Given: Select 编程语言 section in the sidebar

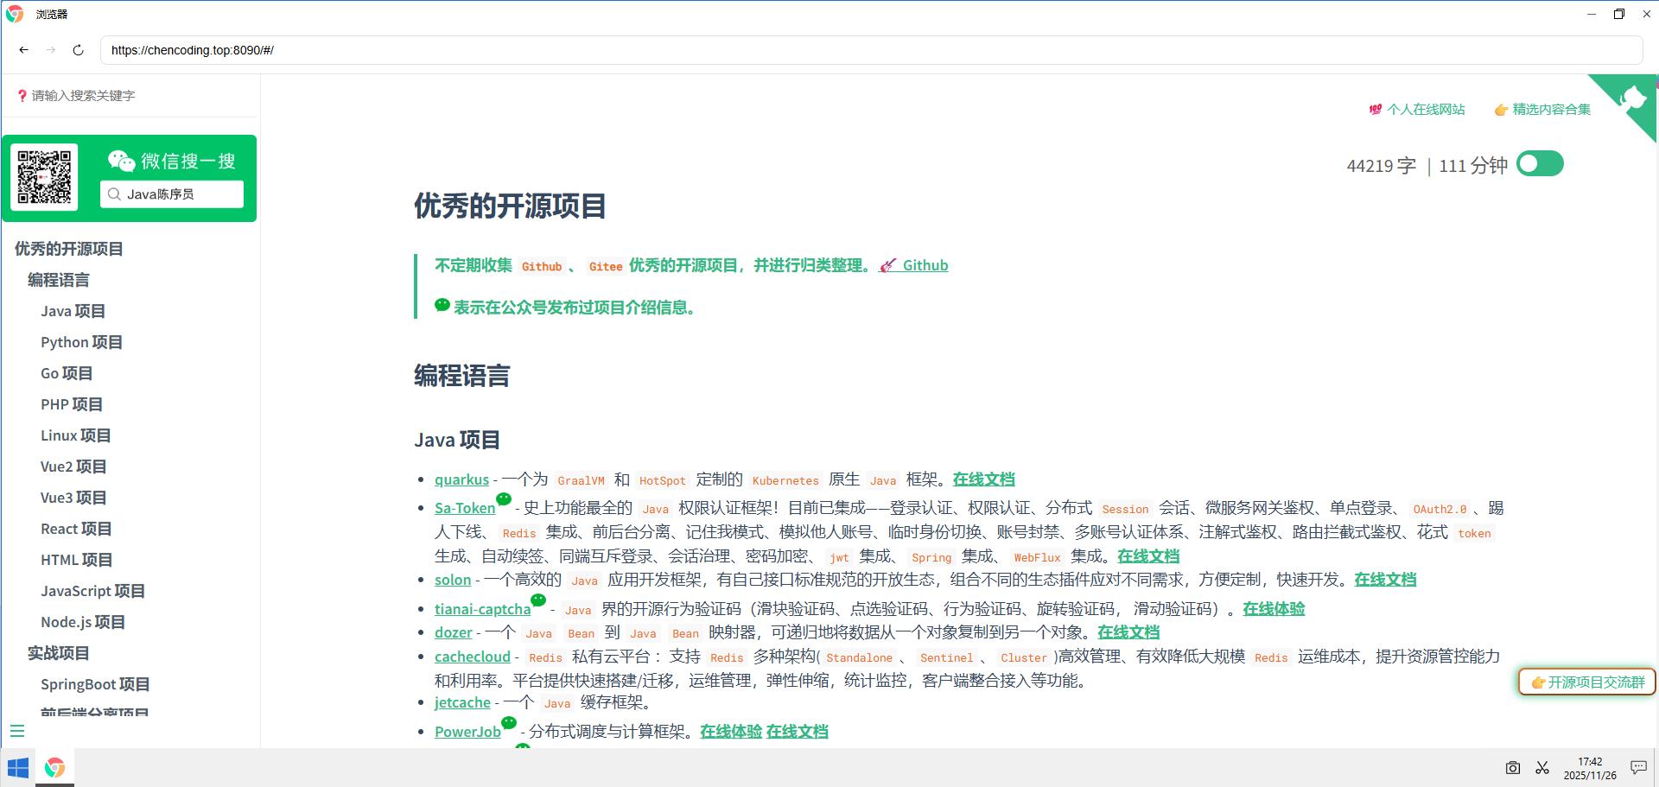Looking at the screenshot, I should point(59,280).
